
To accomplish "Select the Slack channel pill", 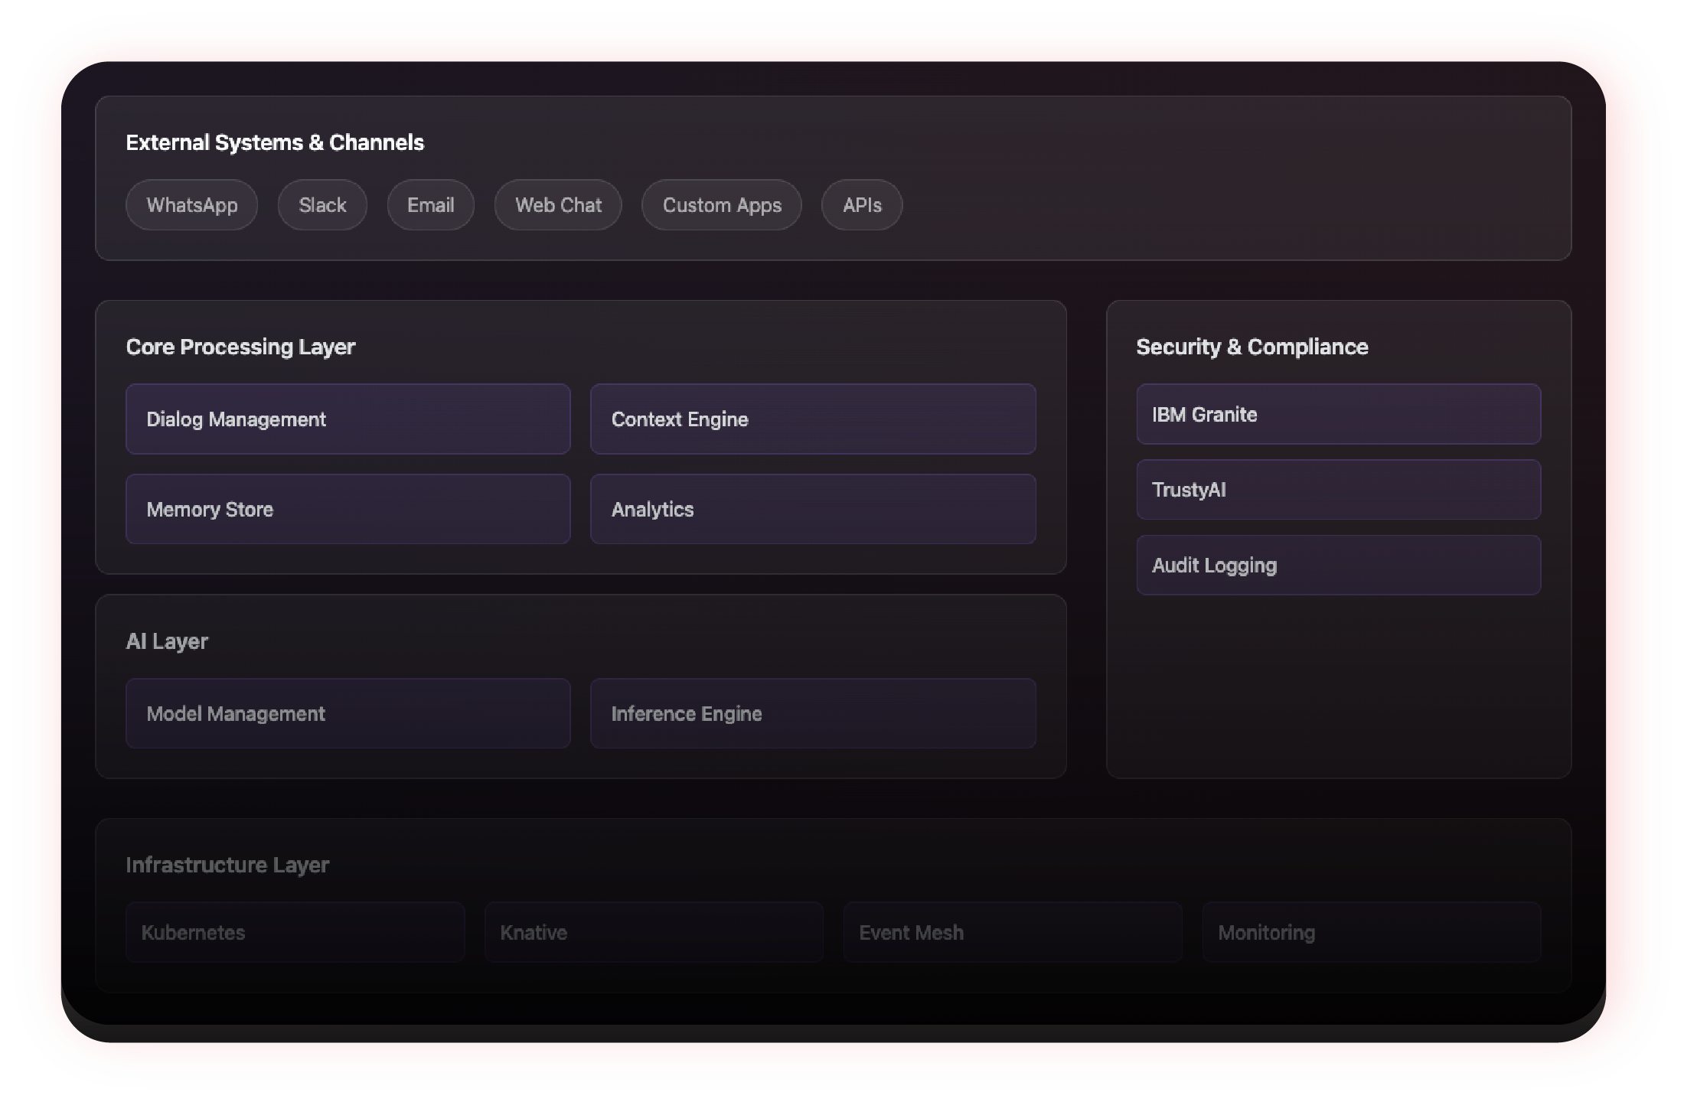I will click(322, 205).
